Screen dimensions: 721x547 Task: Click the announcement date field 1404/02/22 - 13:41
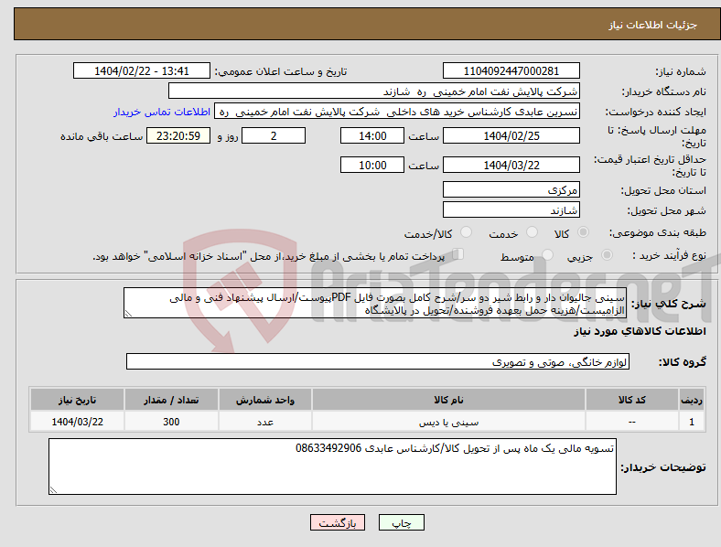click(142, 70)
